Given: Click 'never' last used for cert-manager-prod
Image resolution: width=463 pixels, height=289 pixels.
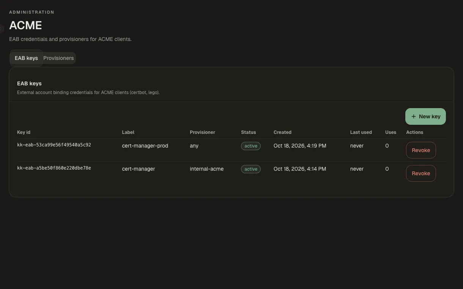Looking at the screenshot, I should tap(357, 146).
